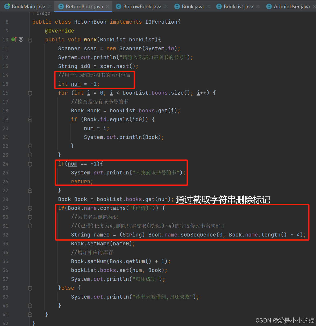This screenshot has width=316, height=326.
Task: Click the implements-method gutter icon on line 10
Action: coord(14,40)
